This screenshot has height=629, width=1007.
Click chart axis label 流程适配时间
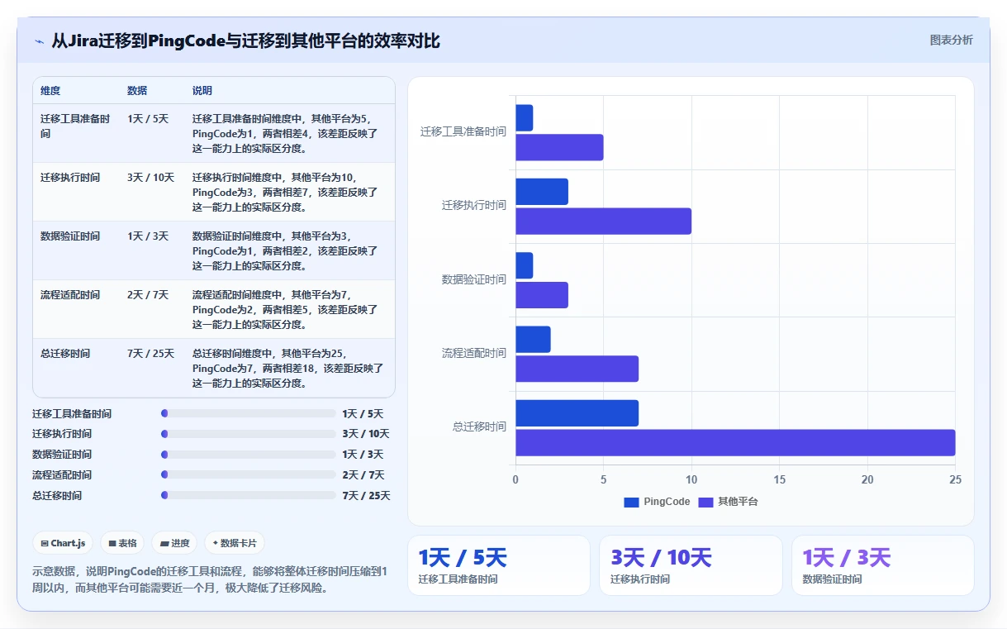tap(473, 354)
